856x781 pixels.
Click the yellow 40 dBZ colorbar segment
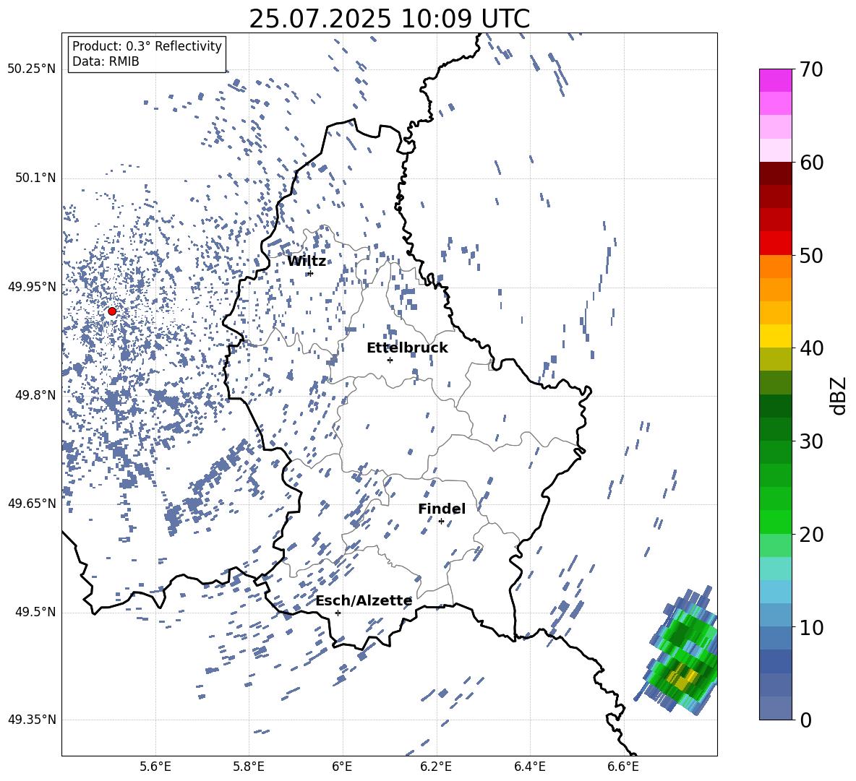click(775, 336)
